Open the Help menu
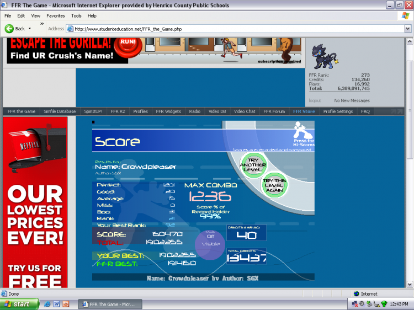This screenshot has width=414, height=310. (x=92, y=16)
